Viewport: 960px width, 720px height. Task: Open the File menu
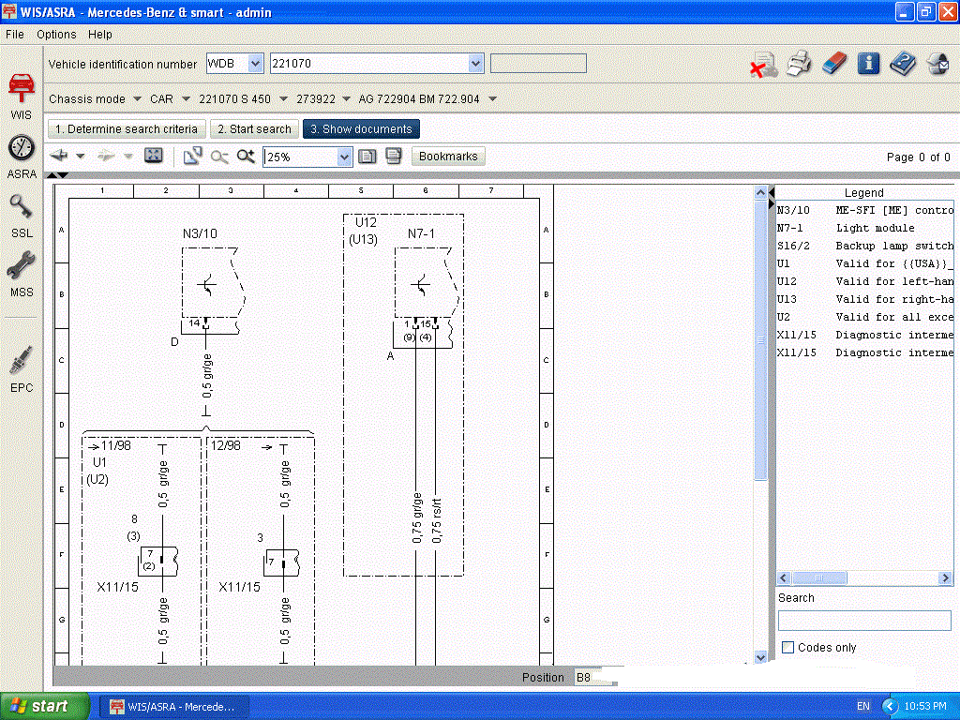click(15, 35)
